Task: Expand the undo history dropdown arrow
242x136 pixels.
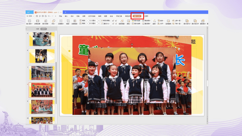Action: click(50, 16)
